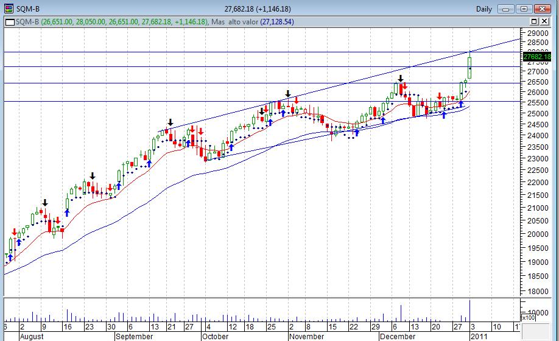The height and width of the screenshot is (341, 559).
Task: Click the 22500 price axis label
Action: click(x=538, y=170)
